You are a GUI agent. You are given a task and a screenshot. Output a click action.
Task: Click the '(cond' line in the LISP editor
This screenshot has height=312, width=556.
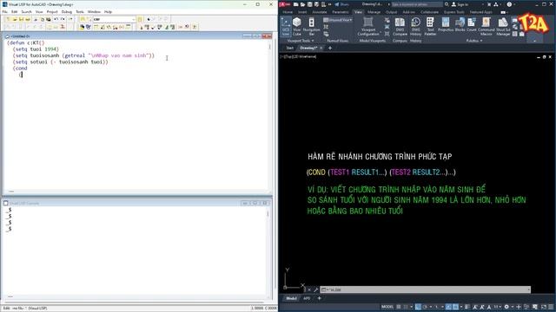20,68
